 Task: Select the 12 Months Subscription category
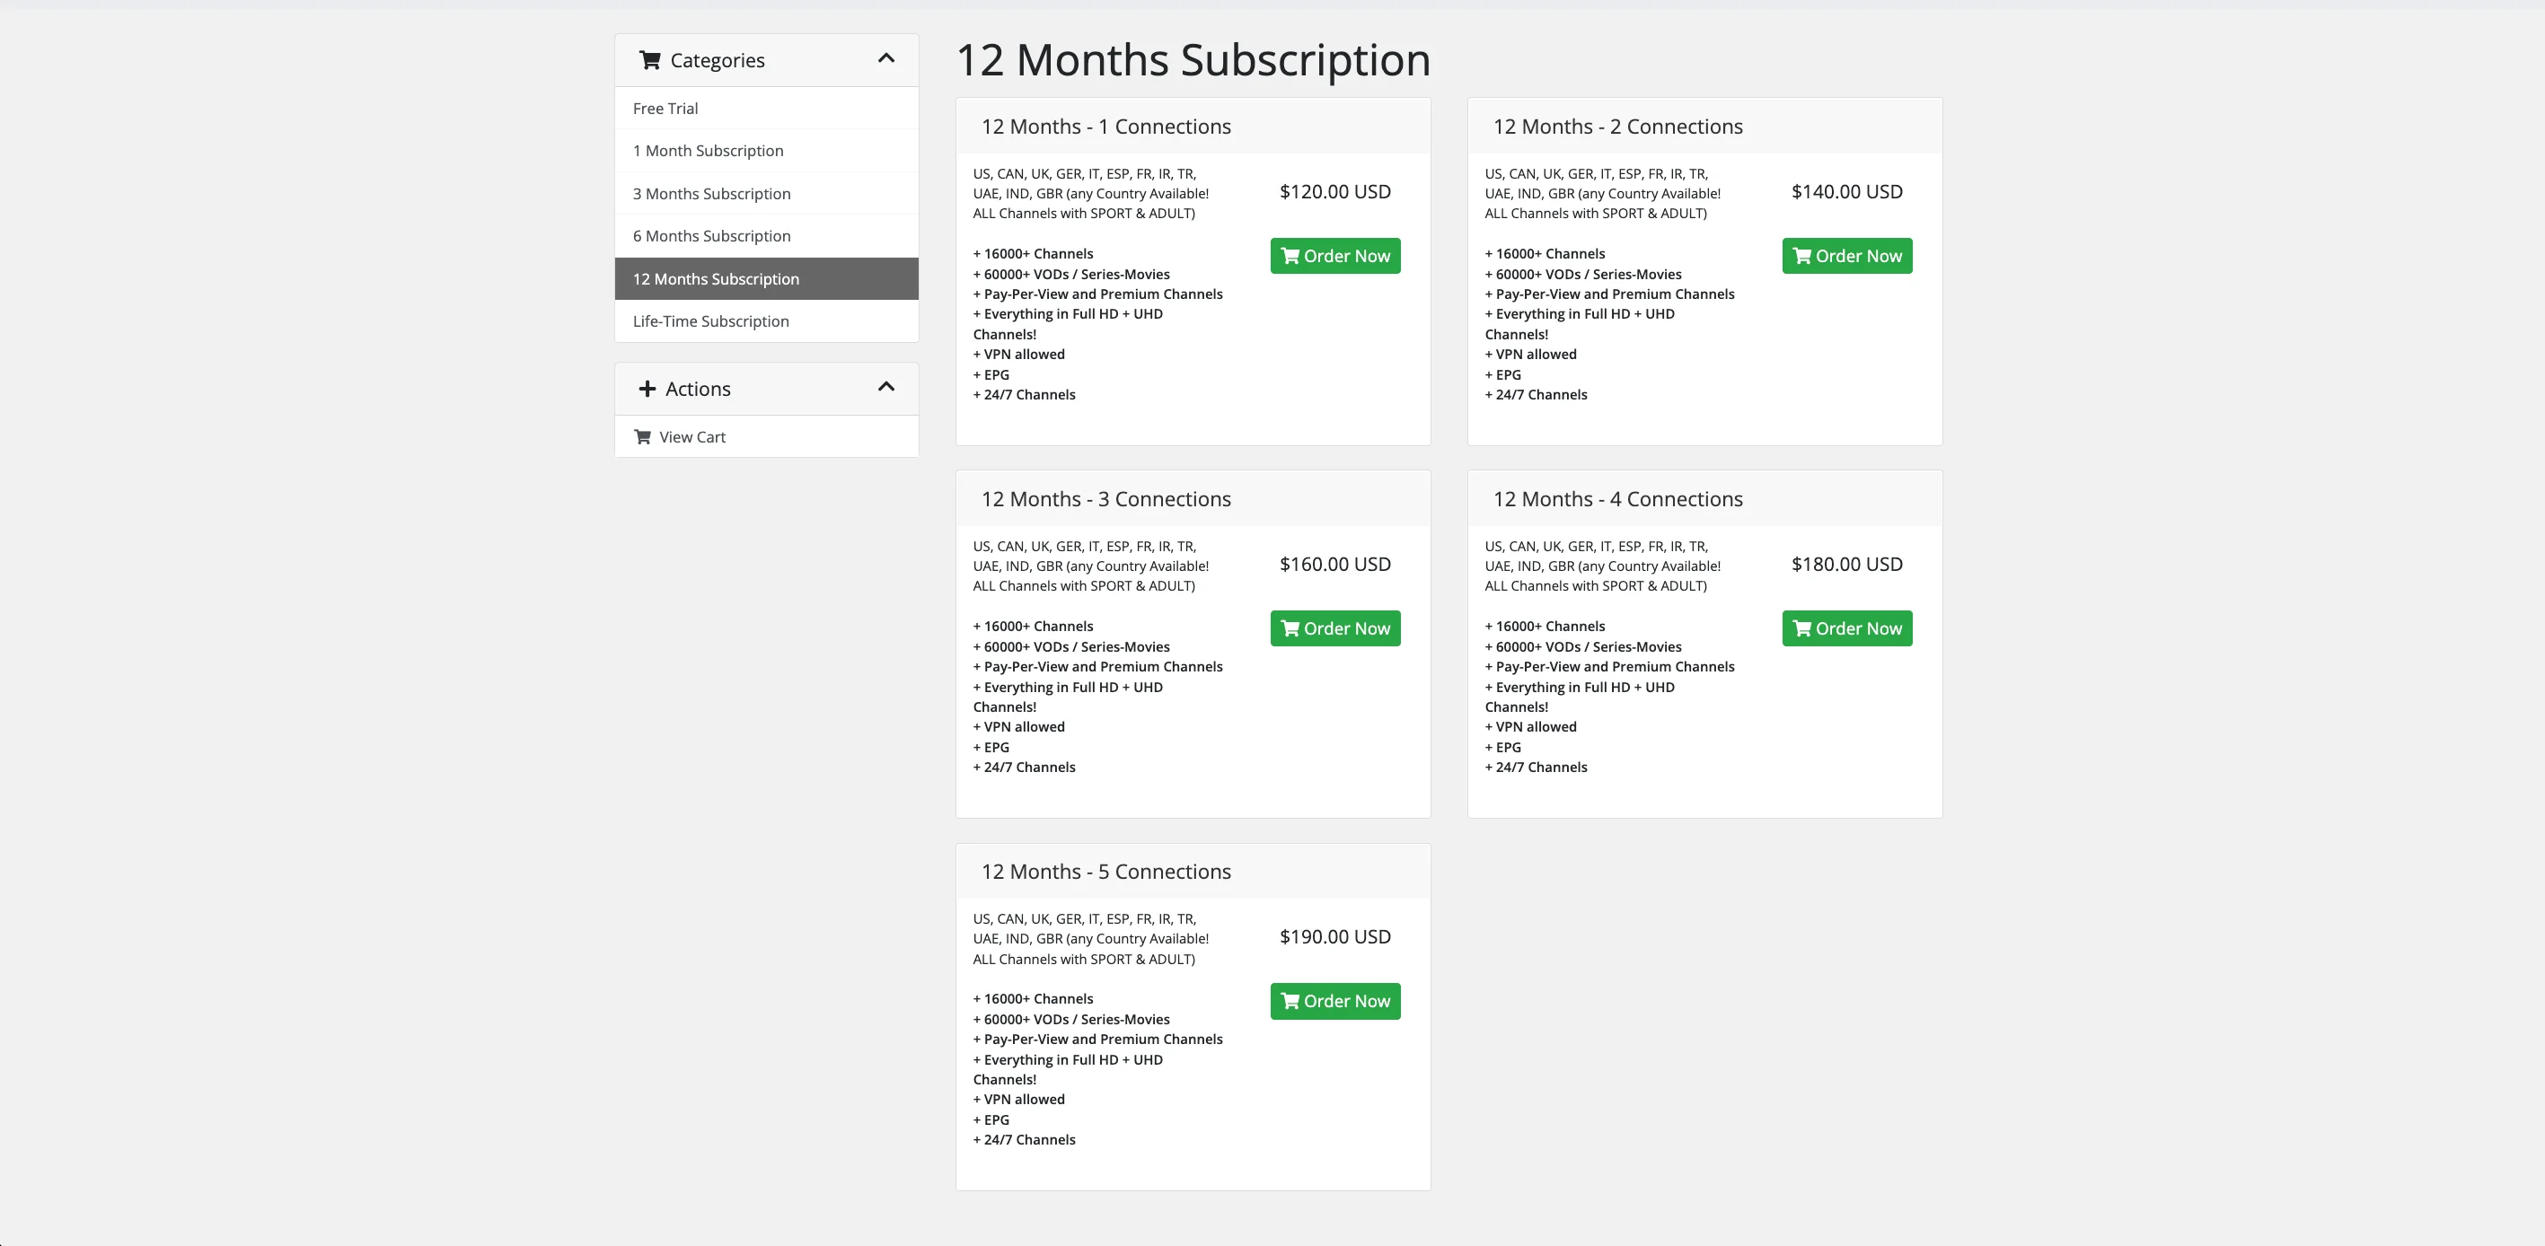716,279
